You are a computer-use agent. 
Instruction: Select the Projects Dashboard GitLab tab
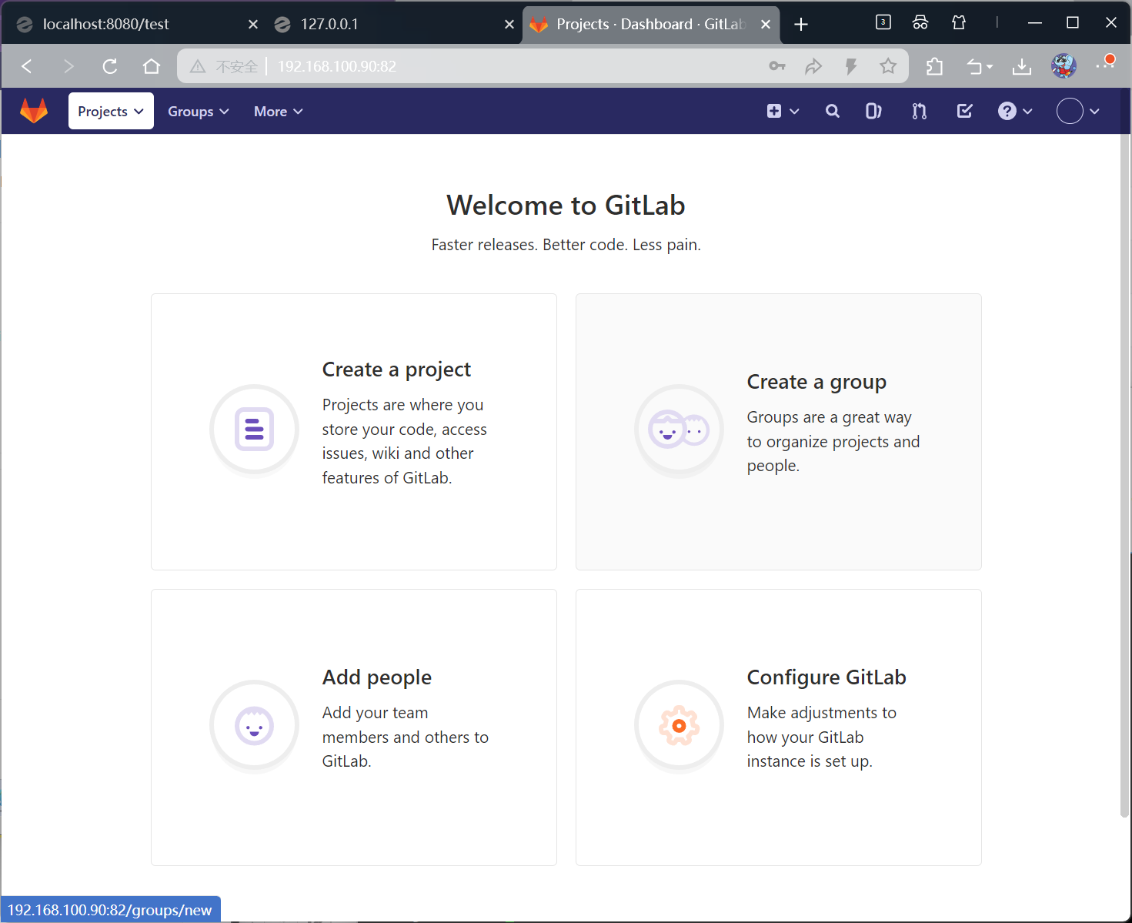(x=650, y=24)
